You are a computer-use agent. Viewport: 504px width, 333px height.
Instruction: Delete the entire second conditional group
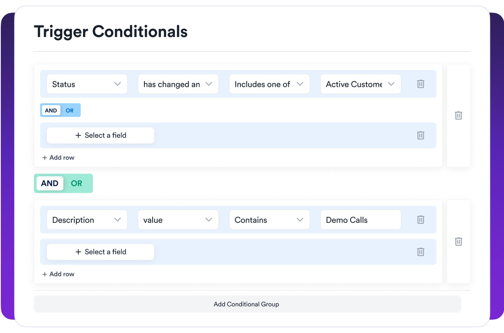coord(458,242)
